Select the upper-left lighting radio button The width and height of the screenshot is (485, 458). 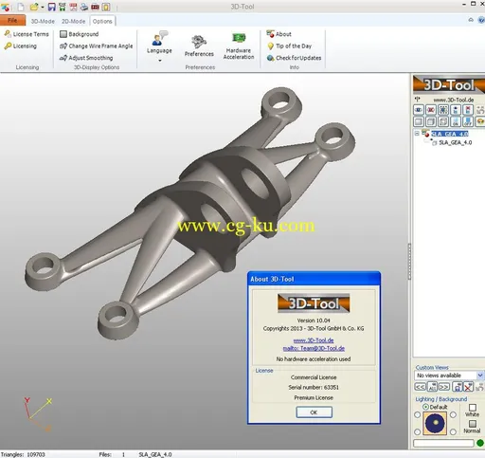tap(417, 414)
